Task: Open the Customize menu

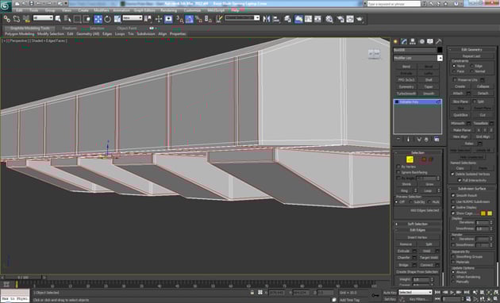Action: coord(192,10)
